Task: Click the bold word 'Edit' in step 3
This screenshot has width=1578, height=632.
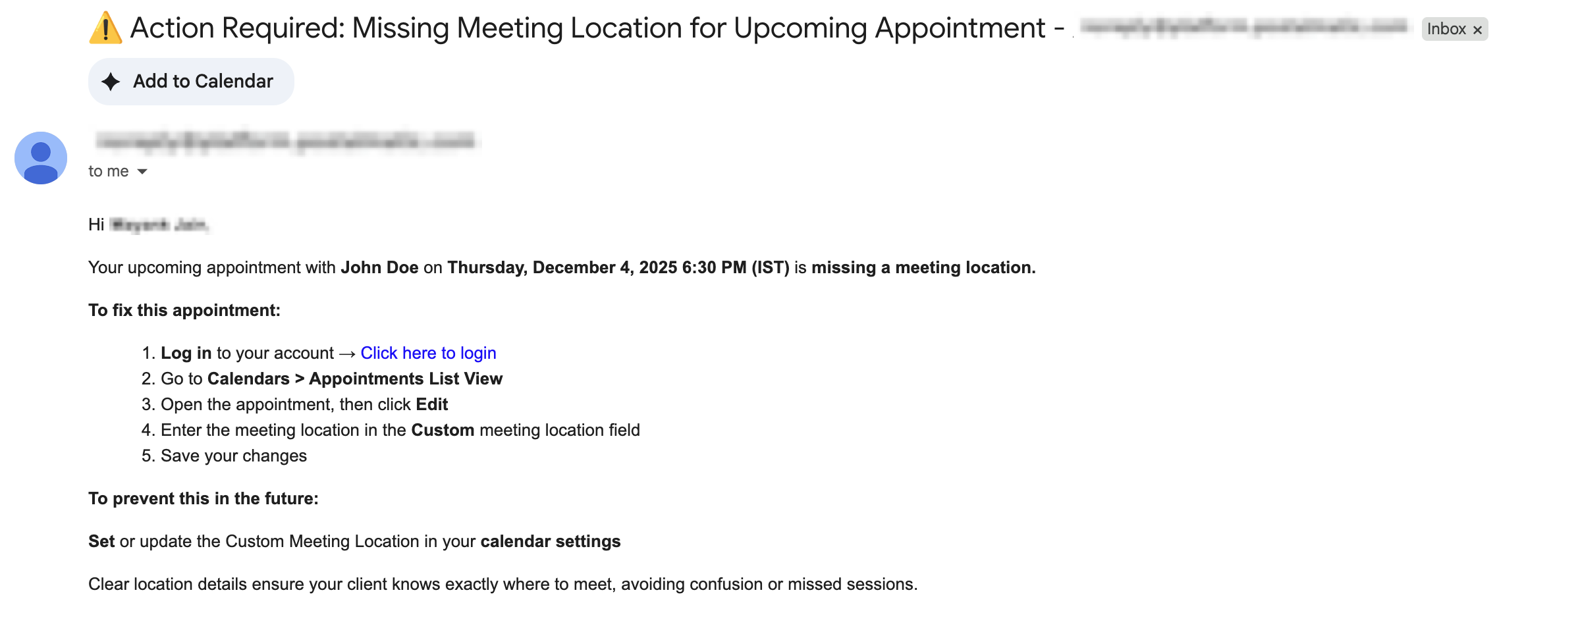Action: (432, 404)
